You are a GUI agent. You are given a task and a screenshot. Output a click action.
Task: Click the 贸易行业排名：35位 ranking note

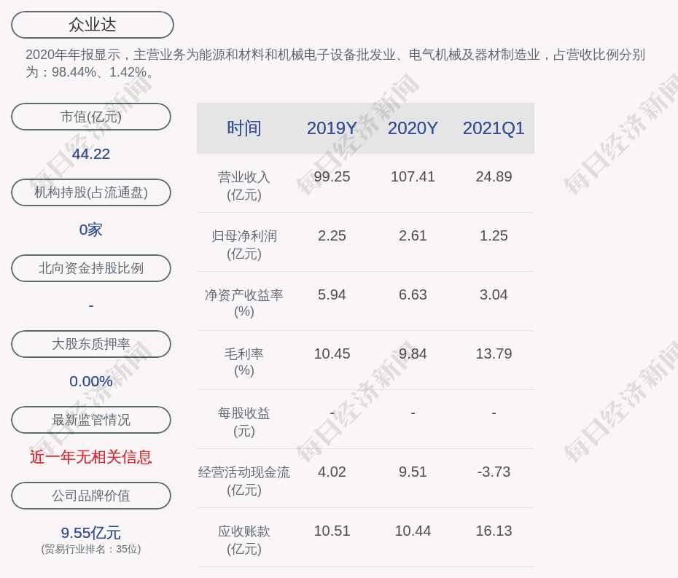(x=91, y=549)
